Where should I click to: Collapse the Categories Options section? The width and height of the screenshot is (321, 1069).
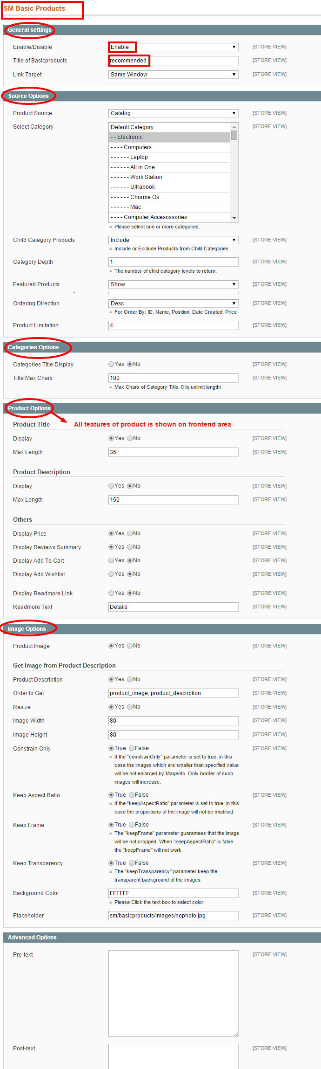[162, 347]
